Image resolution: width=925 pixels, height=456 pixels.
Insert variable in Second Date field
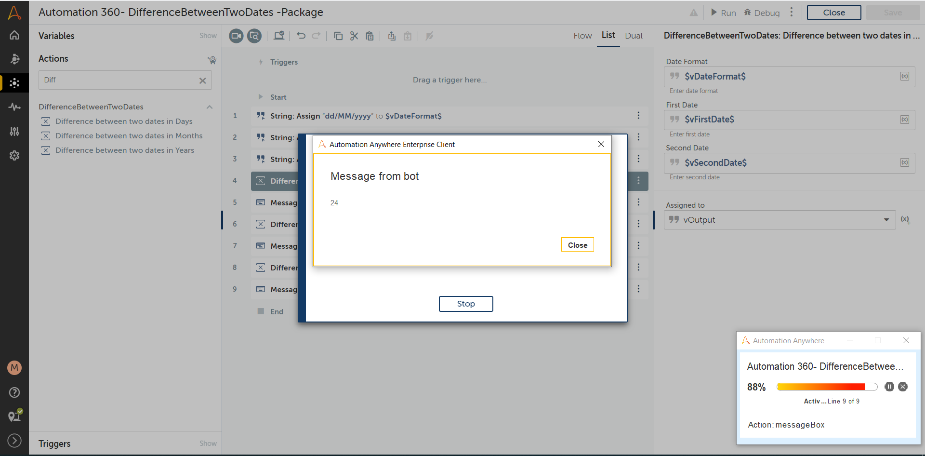pos(905,162)
